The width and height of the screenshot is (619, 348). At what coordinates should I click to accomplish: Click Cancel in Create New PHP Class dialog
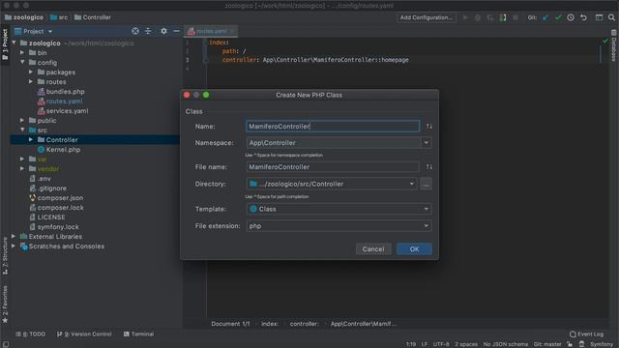[x=373, y=249]
